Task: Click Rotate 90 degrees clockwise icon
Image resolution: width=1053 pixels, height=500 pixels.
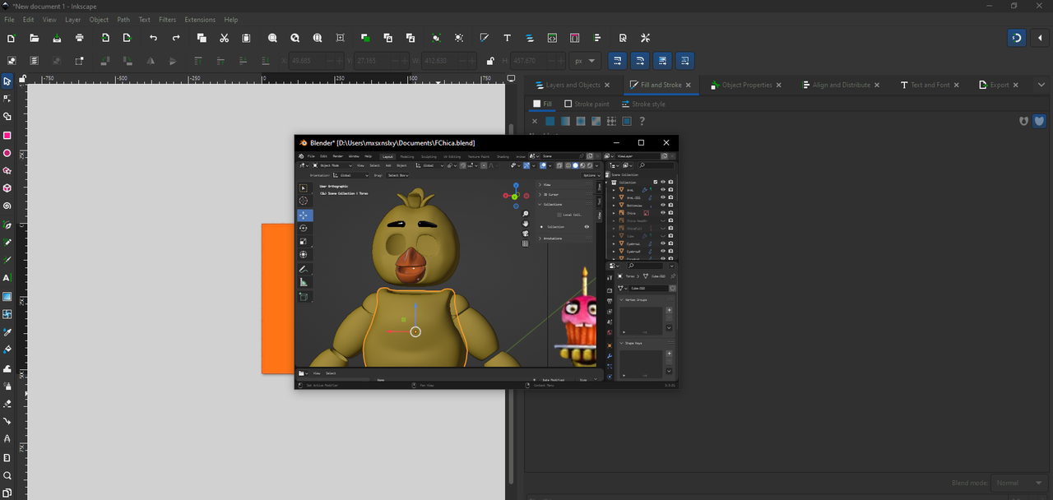Action: click(x=128, y=61)
